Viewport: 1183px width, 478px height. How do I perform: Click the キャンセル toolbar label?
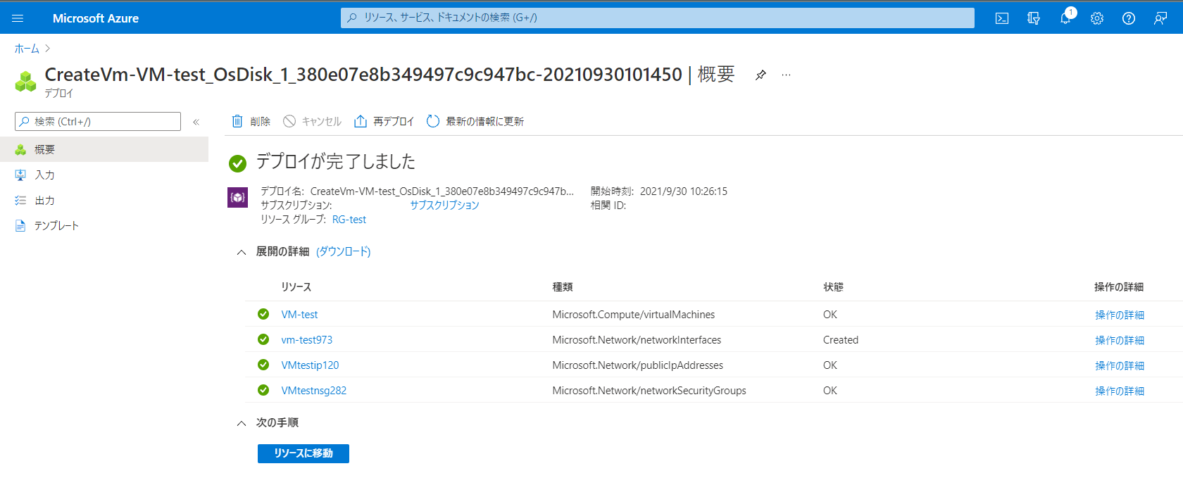coord(321,121)
